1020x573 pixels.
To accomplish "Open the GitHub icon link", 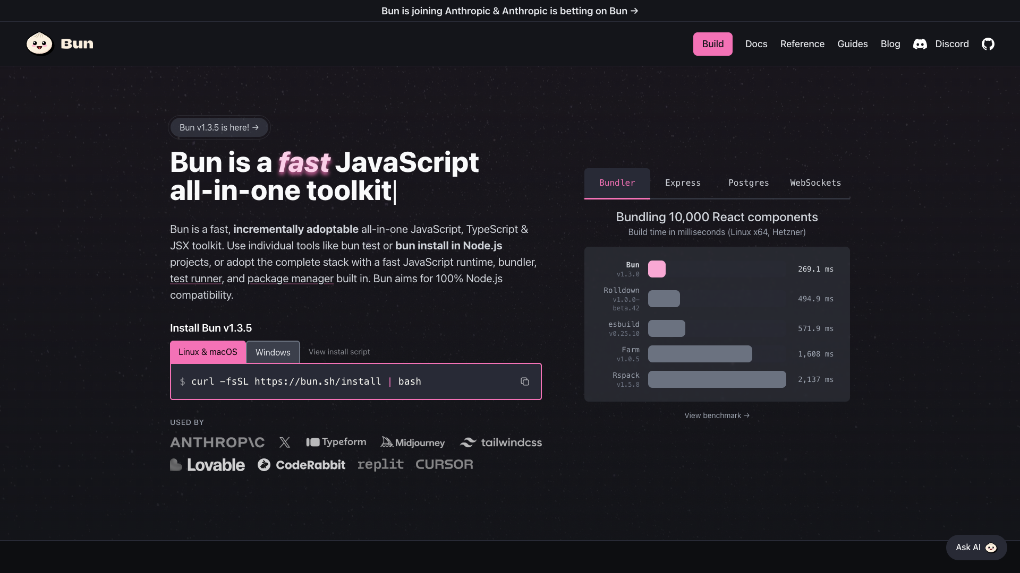I will click(988, 44).
